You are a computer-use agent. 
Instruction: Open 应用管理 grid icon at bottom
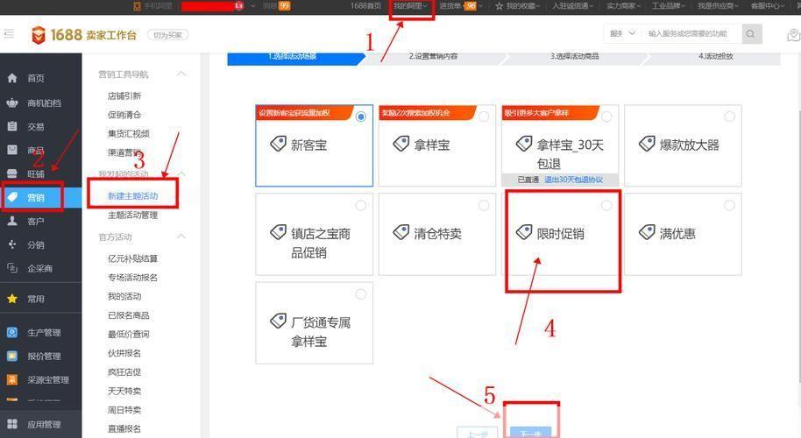tap(12, 425)
